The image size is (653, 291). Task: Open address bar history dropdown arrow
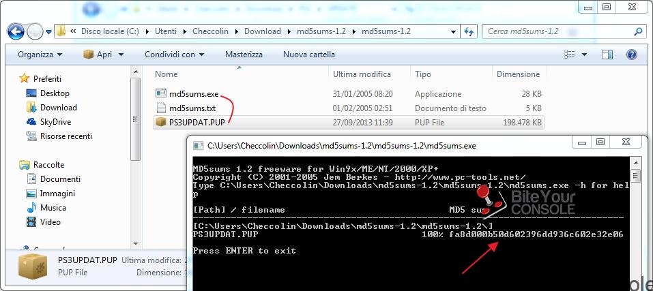coord(454,31)
